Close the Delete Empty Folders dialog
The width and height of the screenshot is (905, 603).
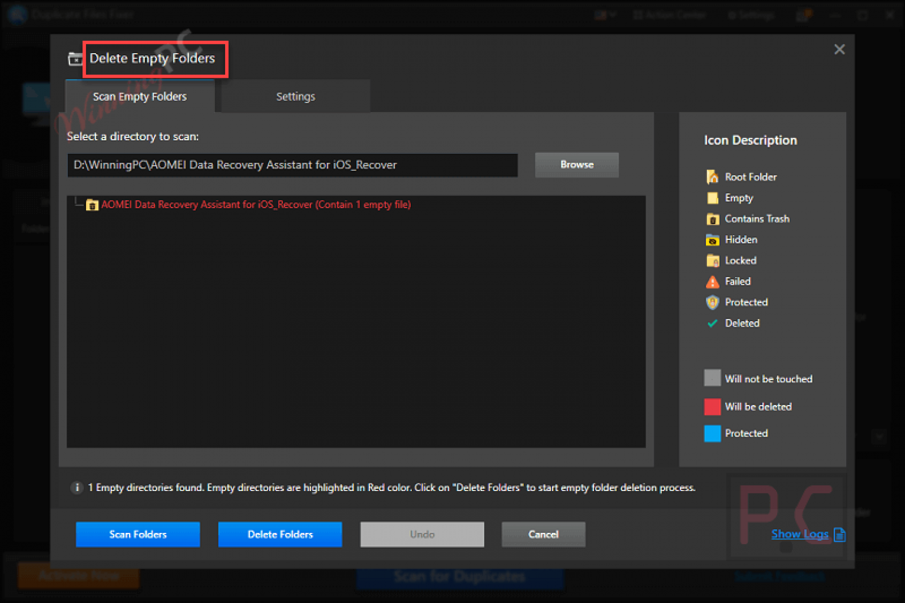click(840, 50)
